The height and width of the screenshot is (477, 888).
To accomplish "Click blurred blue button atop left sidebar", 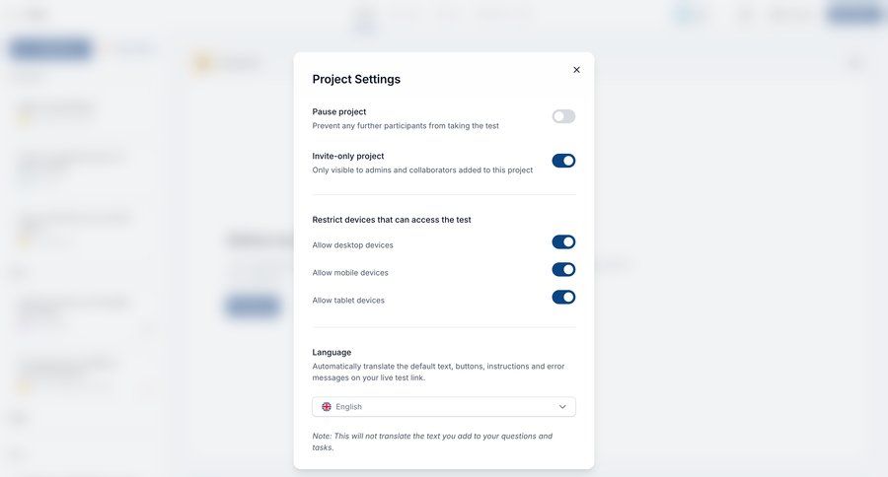I will pos(50,48).
